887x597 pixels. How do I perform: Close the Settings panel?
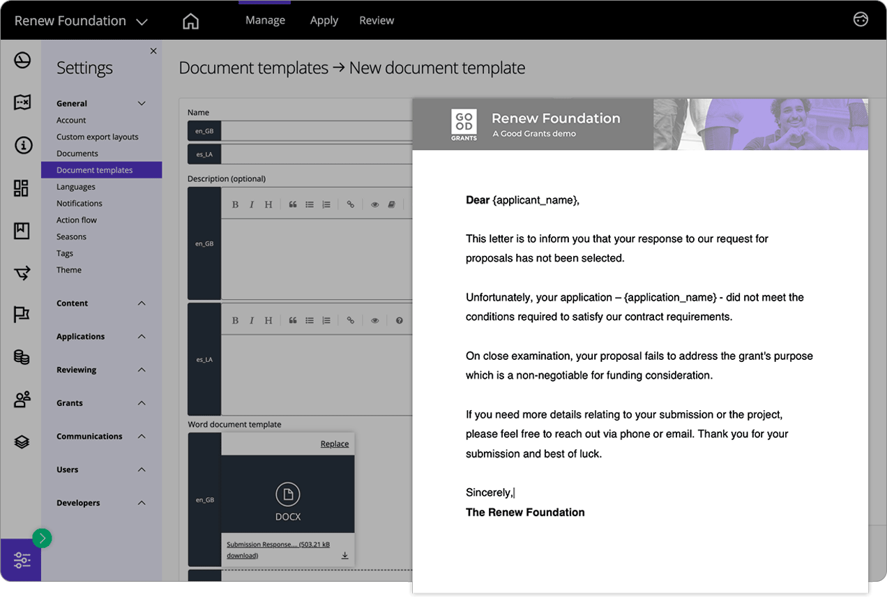[x=153, y=51]
